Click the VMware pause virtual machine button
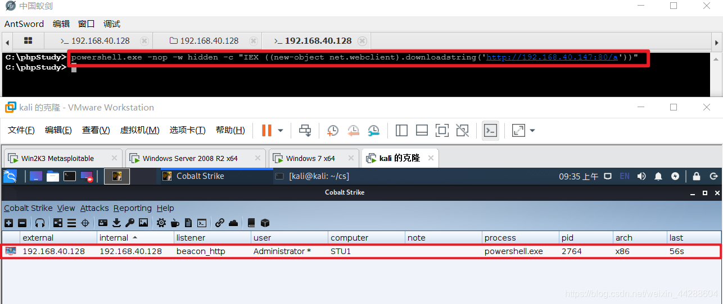This screenshot has height=304, width=723. (266, 130)
